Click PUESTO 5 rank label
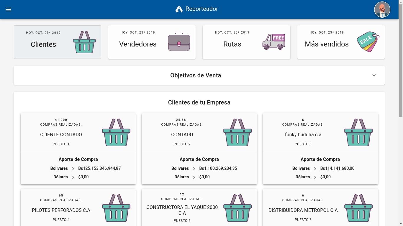403x226 pixels. 182,221
